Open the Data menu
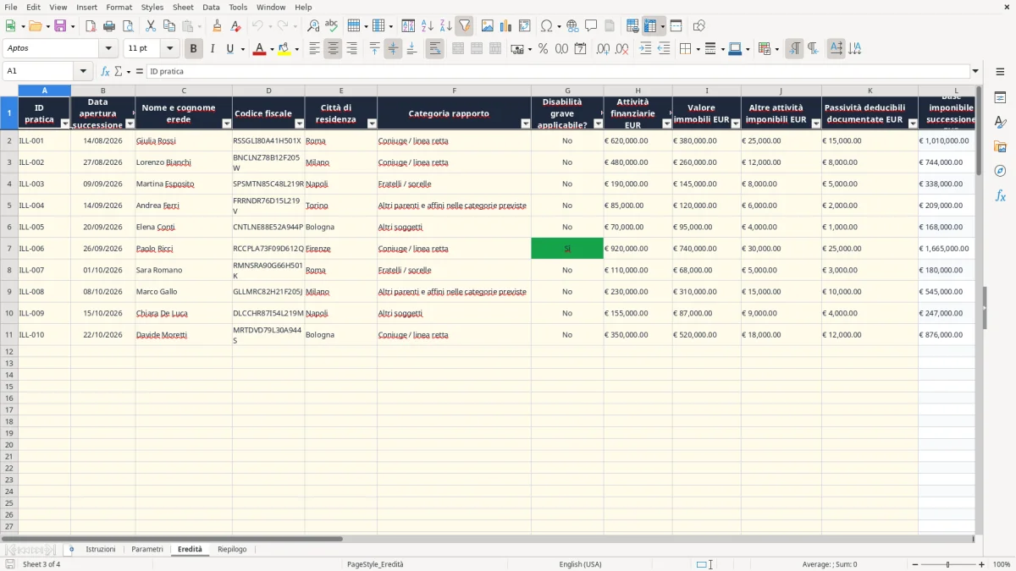 211,7
